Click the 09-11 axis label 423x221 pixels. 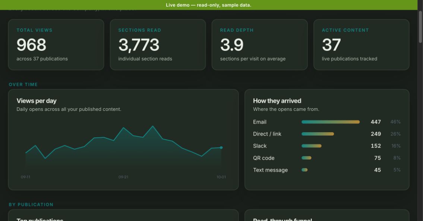(26, 177)
